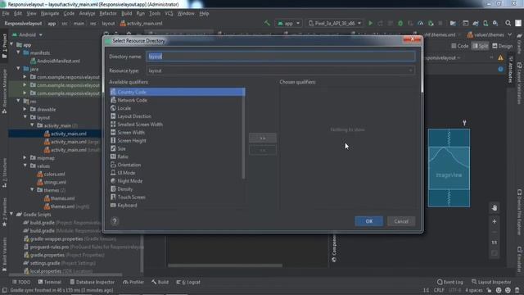Open the Pixel_3a_API_30_x86 device dropdown
524x295 pixels.
[335, 24]
